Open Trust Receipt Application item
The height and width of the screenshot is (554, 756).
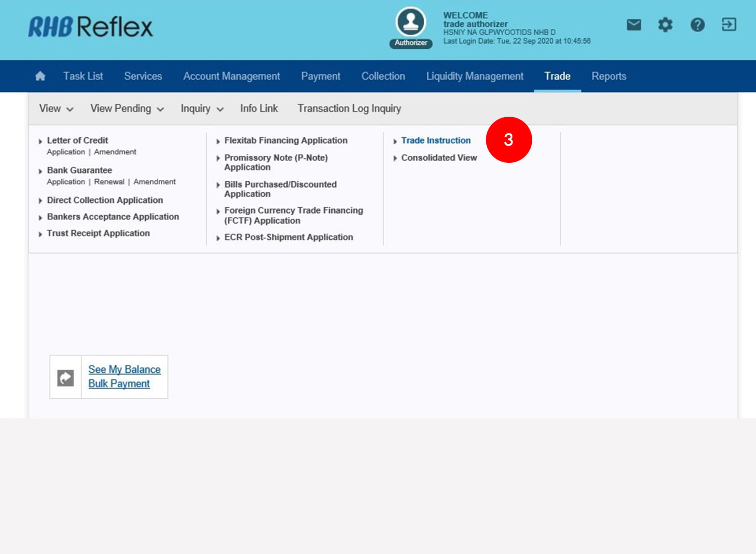pyautogui.click(x=98, y=233)
